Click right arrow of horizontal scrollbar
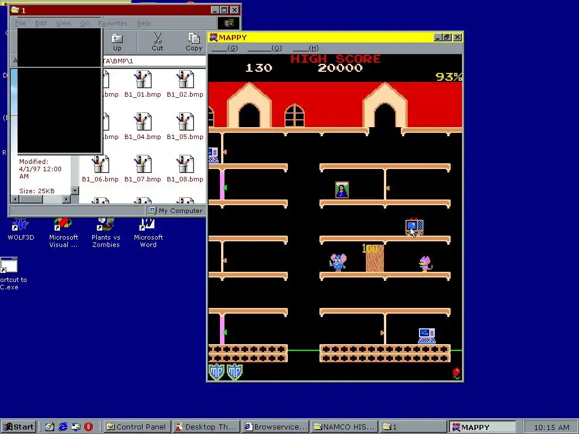This screenshot has height=434, width=579. pos(66,199)
